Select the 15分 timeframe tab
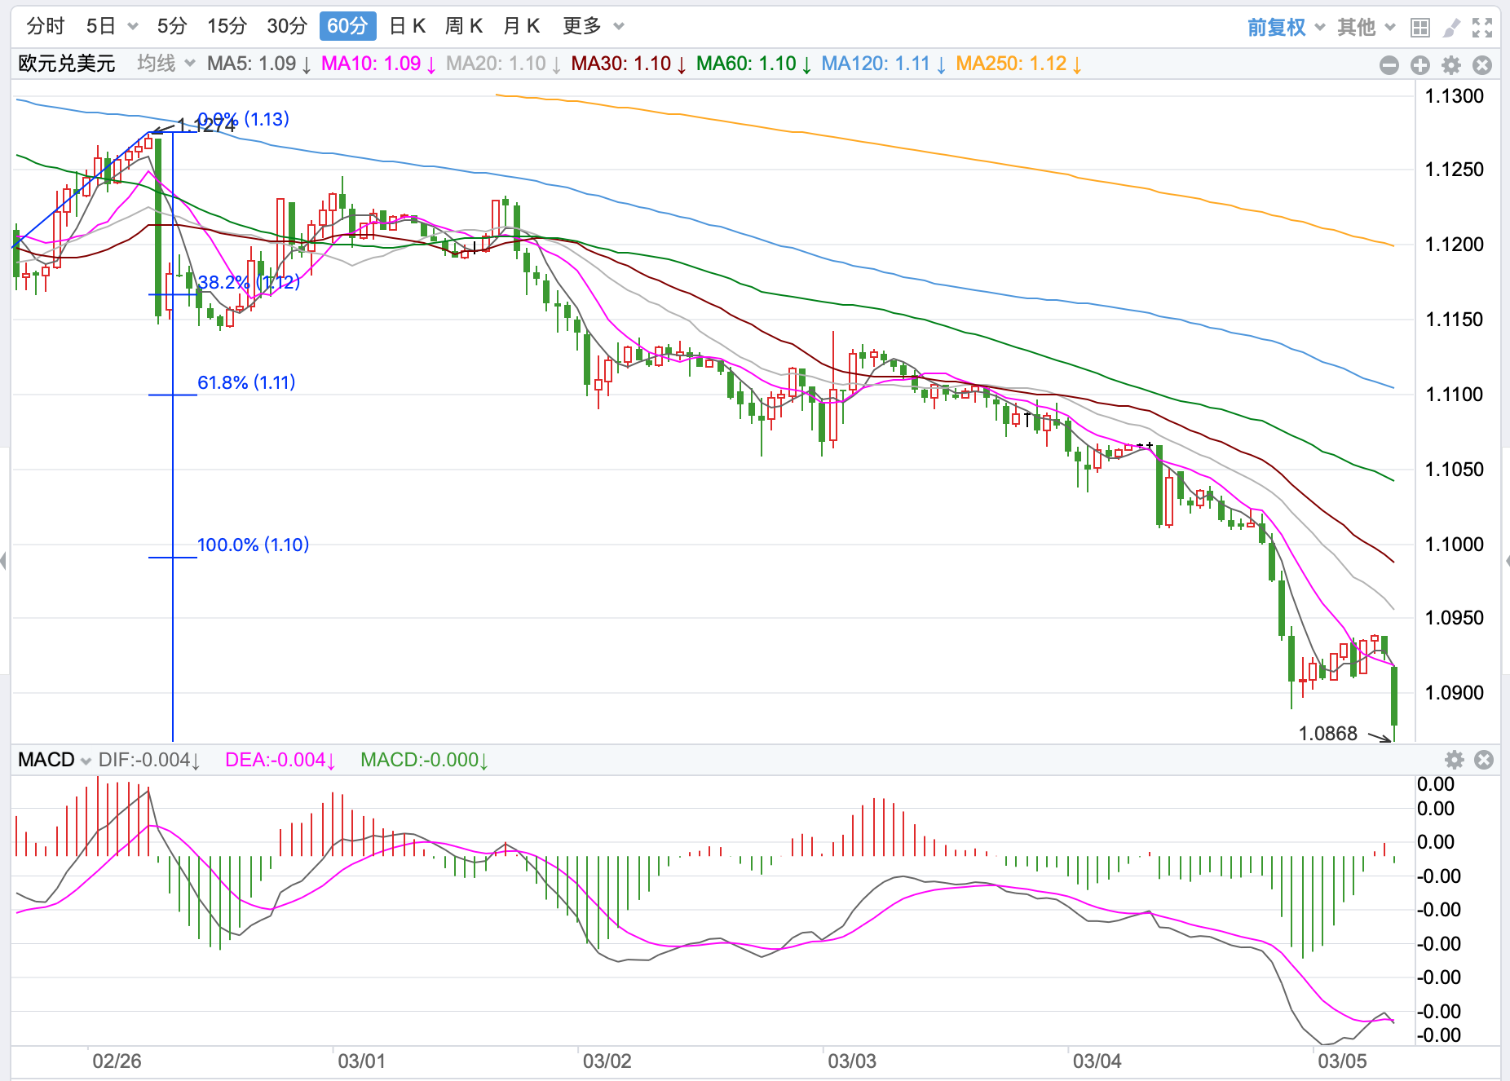This screenshot has width=1510, height=1081. [227, 26]
